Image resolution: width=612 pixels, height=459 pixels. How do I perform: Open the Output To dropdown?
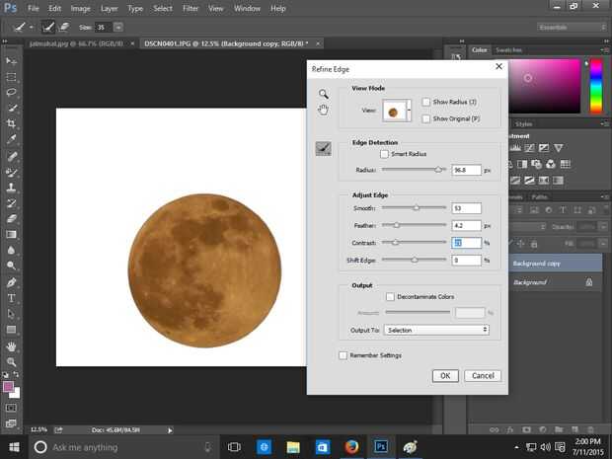point(437,330)
